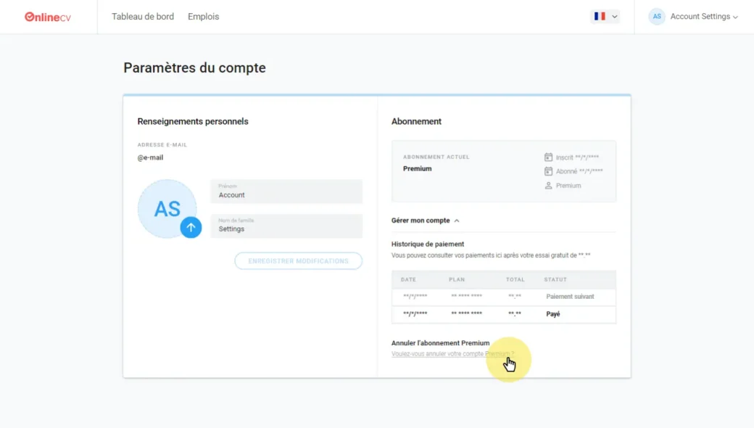The height and width of the screenshot is (428, 754).
Task: Click the person icon beside Premium
Action: click(549, 186)
